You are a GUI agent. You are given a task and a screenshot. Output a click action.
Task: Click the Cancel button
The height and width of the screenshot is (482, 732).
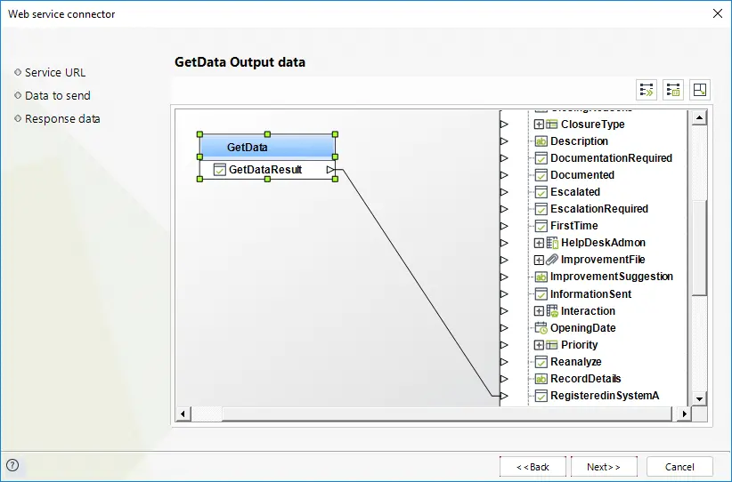[679, 467]
